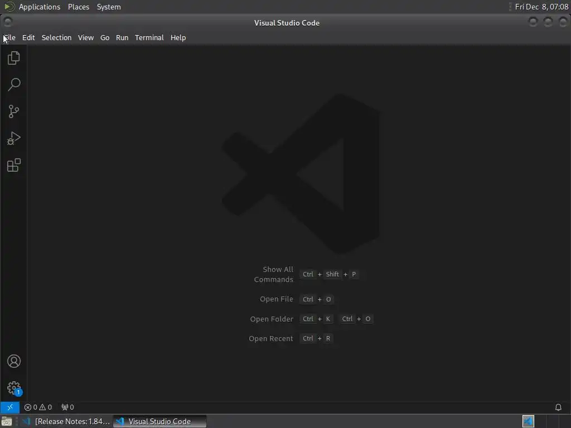571x428 pixels.
Task: Click the Open Folder label
Action: point(272,319)
